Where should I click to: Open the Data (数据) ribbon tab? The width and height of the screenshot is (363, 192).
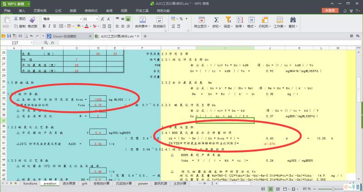pos(73,10)
